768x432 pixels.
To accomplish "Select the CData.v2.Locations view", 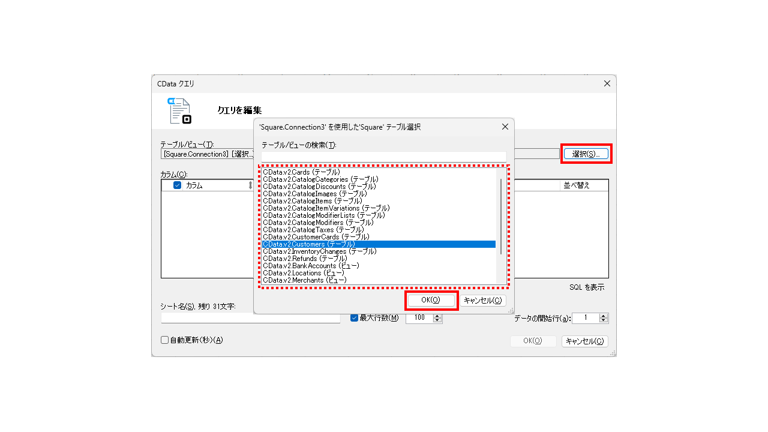I will (x=379, y=273).
